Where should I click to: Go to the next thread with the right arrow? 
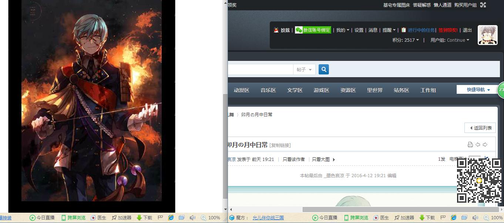click(x=485, y=144)
